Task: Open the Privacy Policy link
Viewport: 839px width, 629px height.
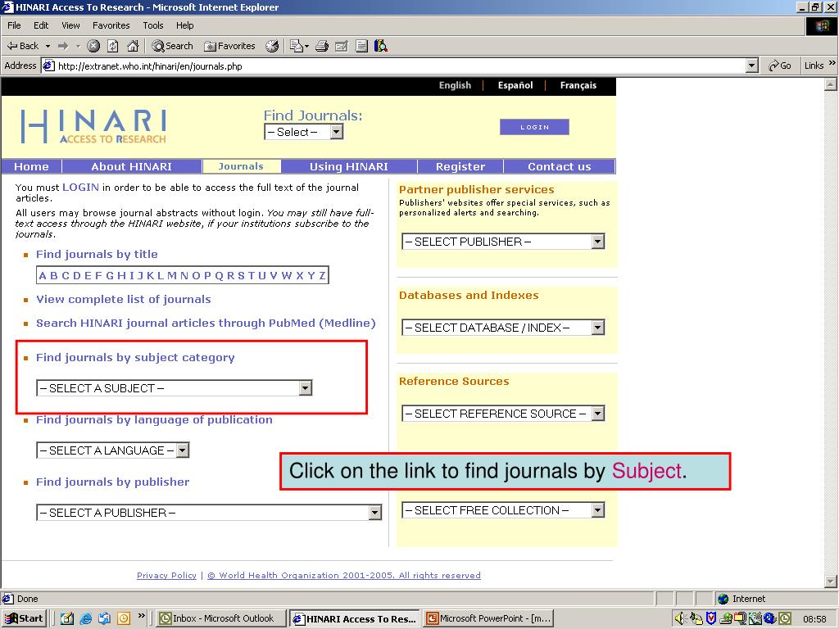Action: coord(166,576)
